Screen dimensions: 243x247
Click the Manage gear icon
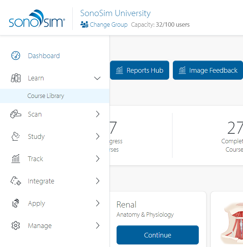16,226
